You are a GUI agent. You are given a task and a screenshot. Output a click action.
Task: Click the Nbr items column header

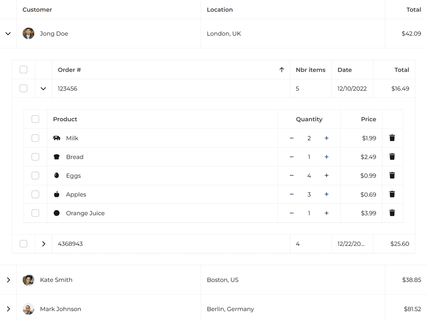(310, 70)
